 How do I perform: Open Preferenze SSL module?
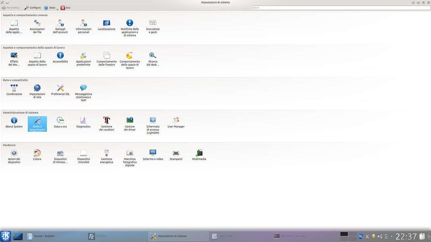point(60,90)
